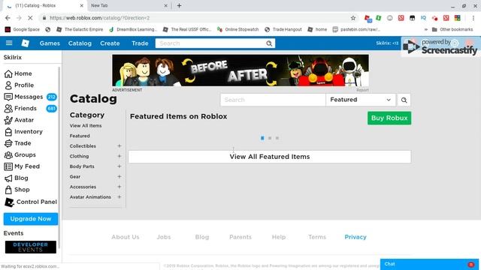Click the top navbar search magnifier
481x270 pixels.
(x=269, y=43)
